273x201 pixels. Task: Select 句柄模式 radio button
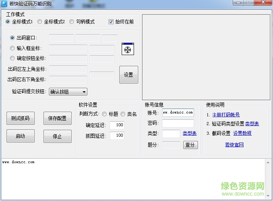[x=72, y=22]
